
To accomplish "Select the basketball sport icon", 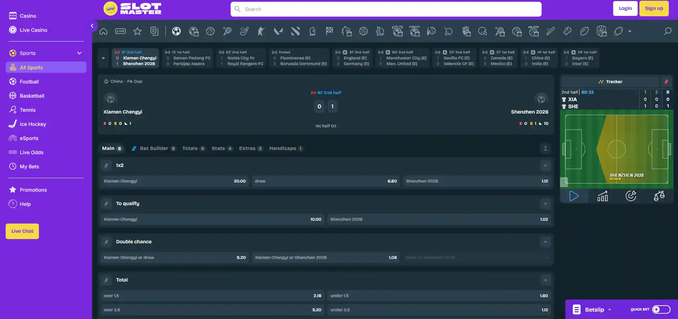I will pos(210,31).
